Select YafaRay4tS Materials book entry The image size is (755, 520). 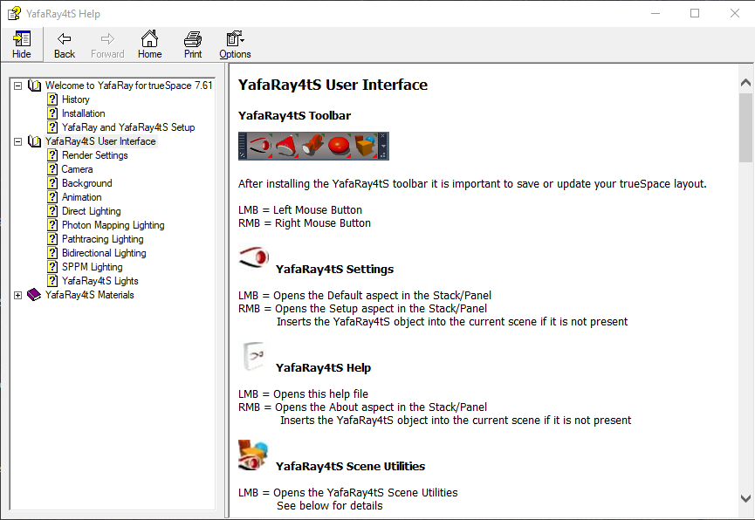(x=90, y=295)
